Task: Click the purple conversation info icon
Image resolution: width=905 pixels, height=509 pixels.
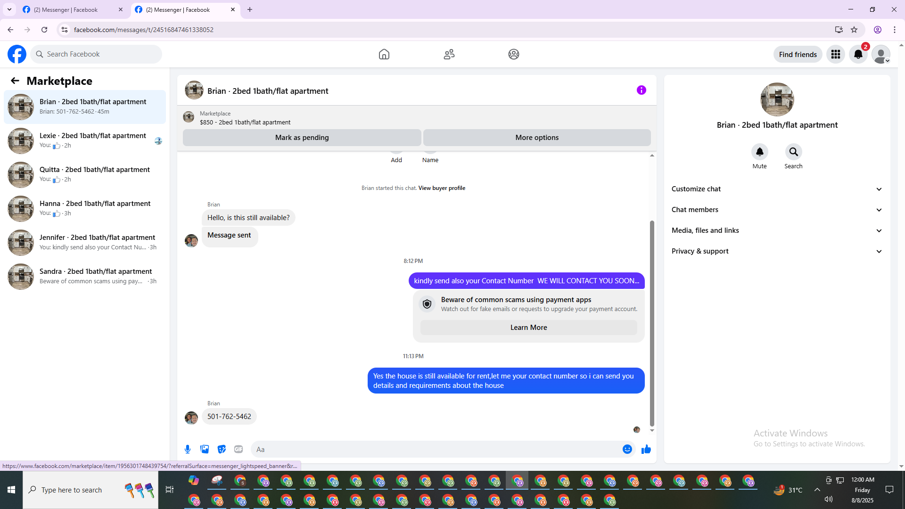Action: click(641, 90)
